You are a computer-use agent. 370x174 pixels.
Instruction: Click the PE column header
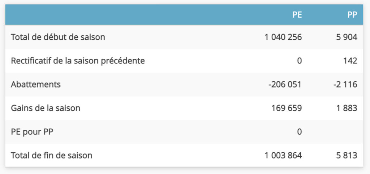pyautogui.click(x=297, y=15)
